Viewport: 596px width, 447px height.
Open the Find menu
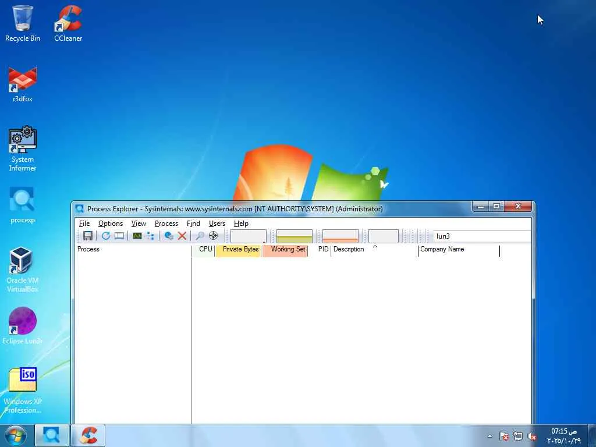[193, 223]
